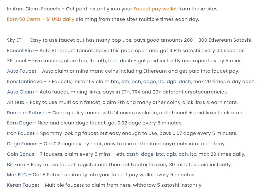Click the Doge Faucet link

pos(22,144)
